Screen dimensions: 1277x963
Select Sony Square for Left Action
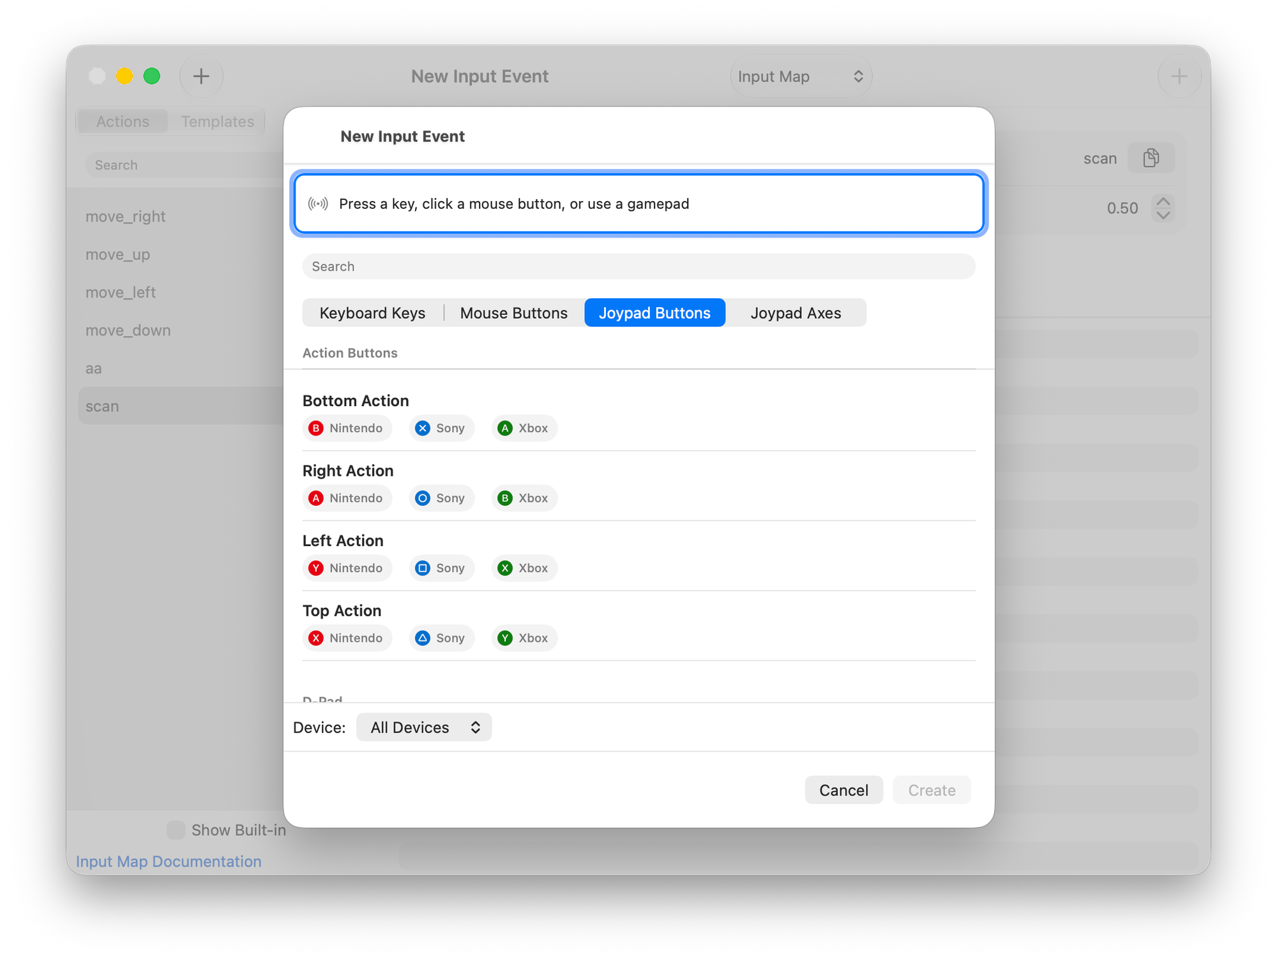tap(441, 568)
